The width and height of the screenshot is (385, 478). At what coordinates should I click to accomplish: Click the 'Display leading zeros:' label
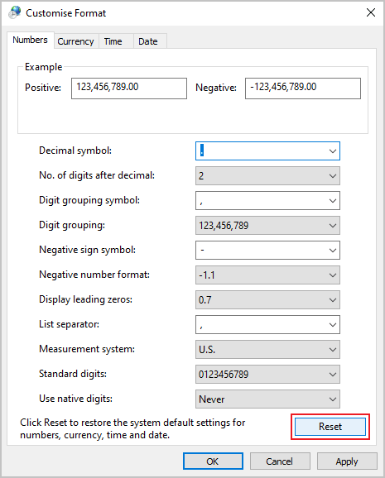(x=86, y=299)
